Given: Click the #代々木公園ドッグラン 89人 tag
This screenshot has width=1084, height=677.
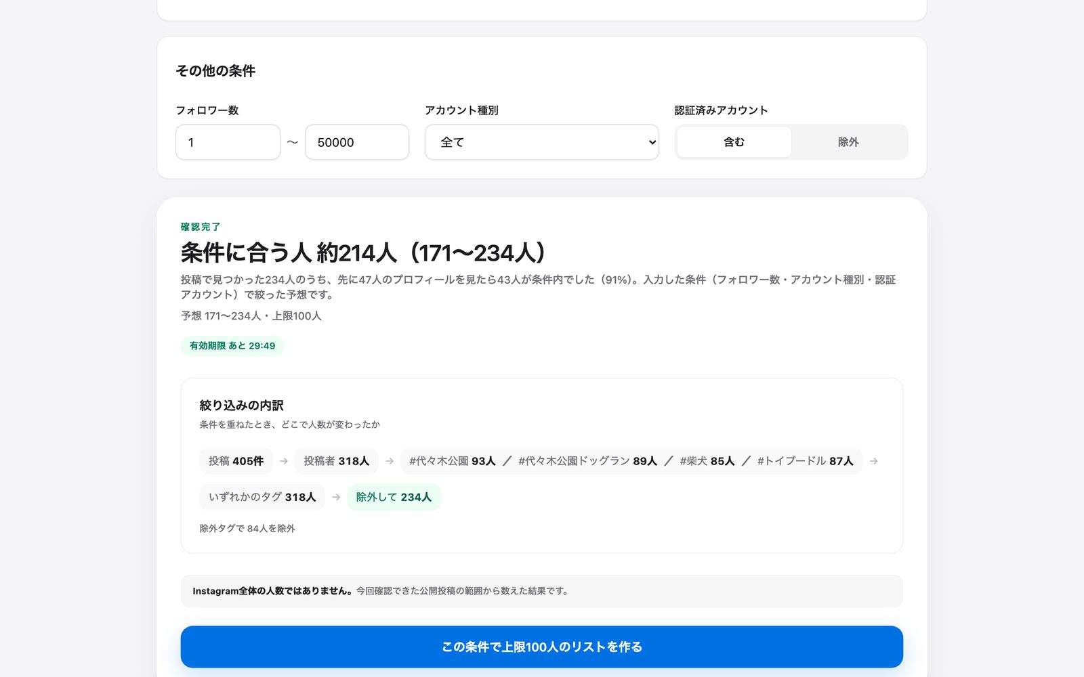Looking at the screenshot, I should pos(587,461).
